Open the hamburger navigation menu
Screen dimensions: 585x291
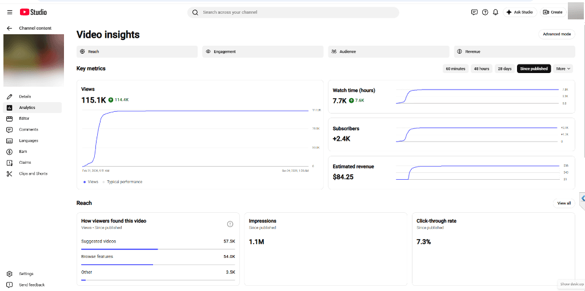pos(10,13)
